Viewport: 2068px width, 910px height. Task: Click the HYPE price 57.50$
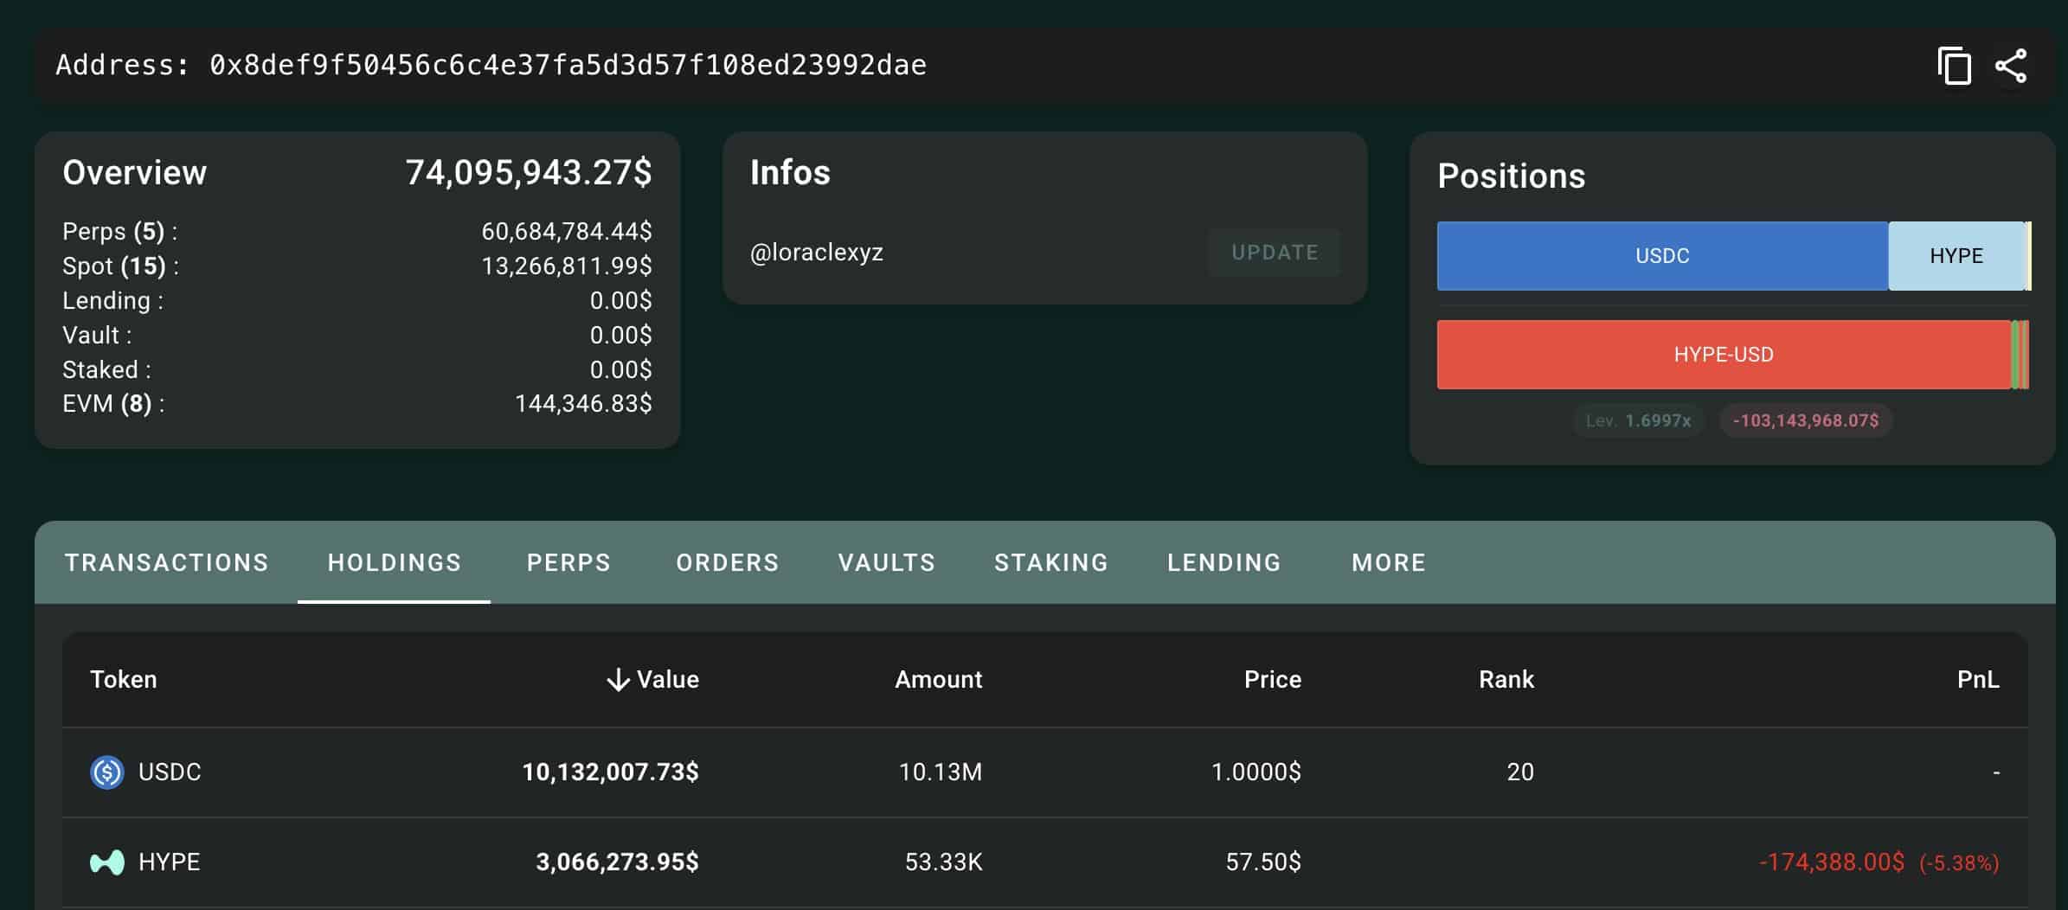(x=1263, y=862)
